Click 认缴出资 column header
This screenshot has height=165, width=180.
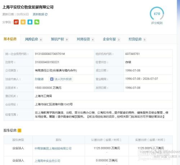(x=106, y=140)
